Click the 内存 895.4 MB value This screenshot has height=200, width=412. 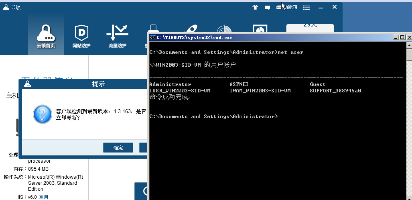(39, 169)
